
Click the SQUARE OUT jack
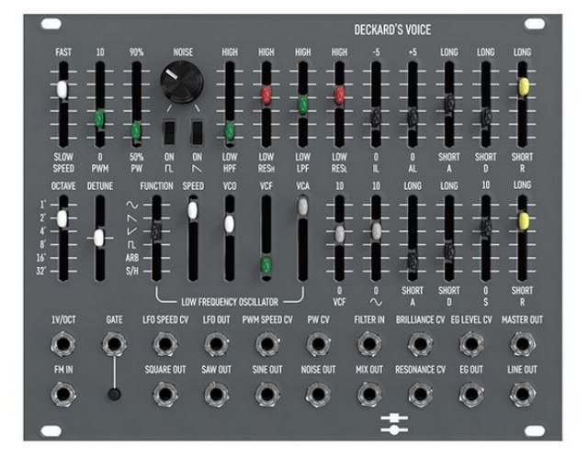pos(165,395)
